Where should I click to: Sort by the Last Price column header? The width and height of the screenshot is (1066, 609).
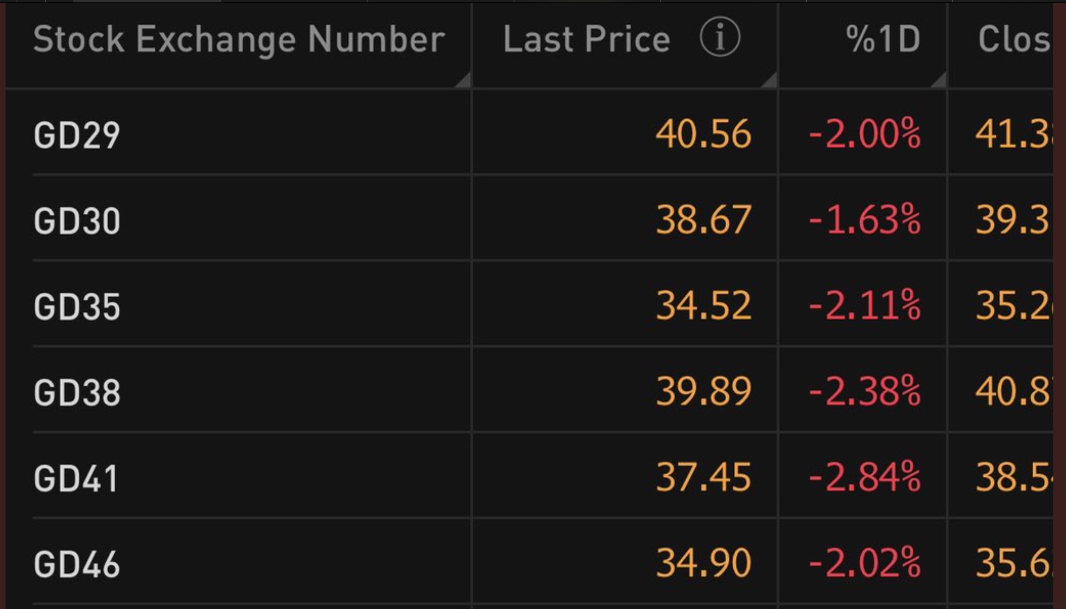587,39
